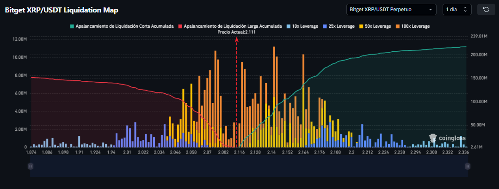Click the 2.176 price axis label
Screen dimensions: 499x189
319,152
